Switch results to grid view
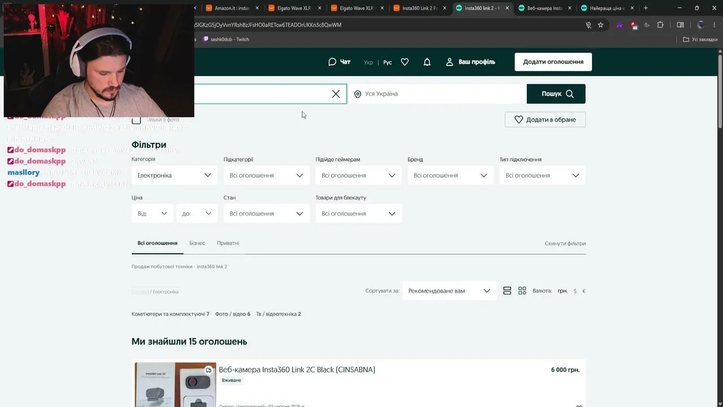The height and width of the screenshot is (407, 723). click(522, 291)
